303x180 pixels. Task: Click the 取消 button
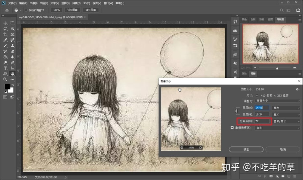tap(283, 149)
